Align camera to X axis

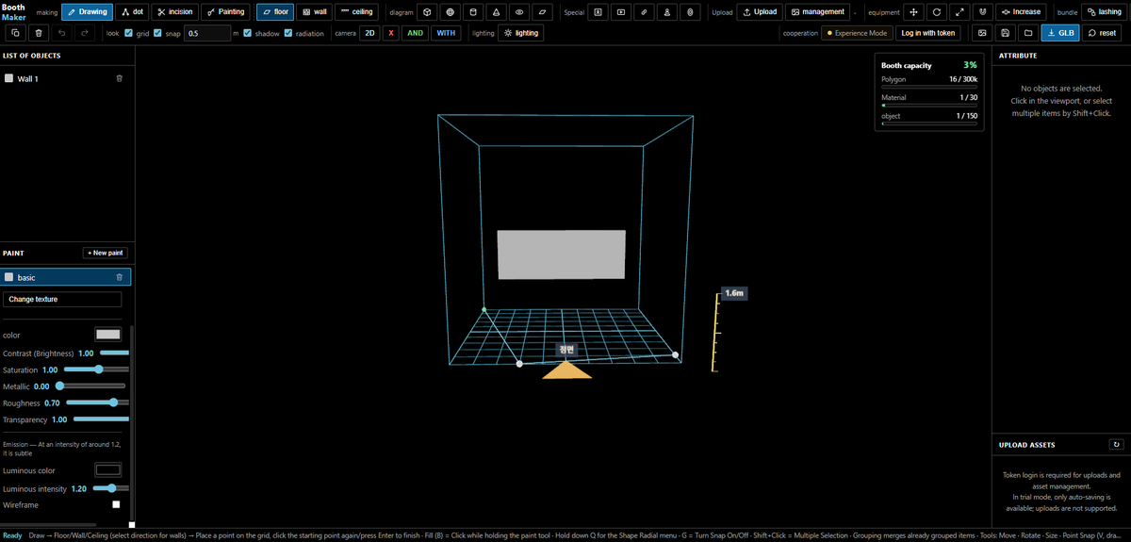click(391, 33)
